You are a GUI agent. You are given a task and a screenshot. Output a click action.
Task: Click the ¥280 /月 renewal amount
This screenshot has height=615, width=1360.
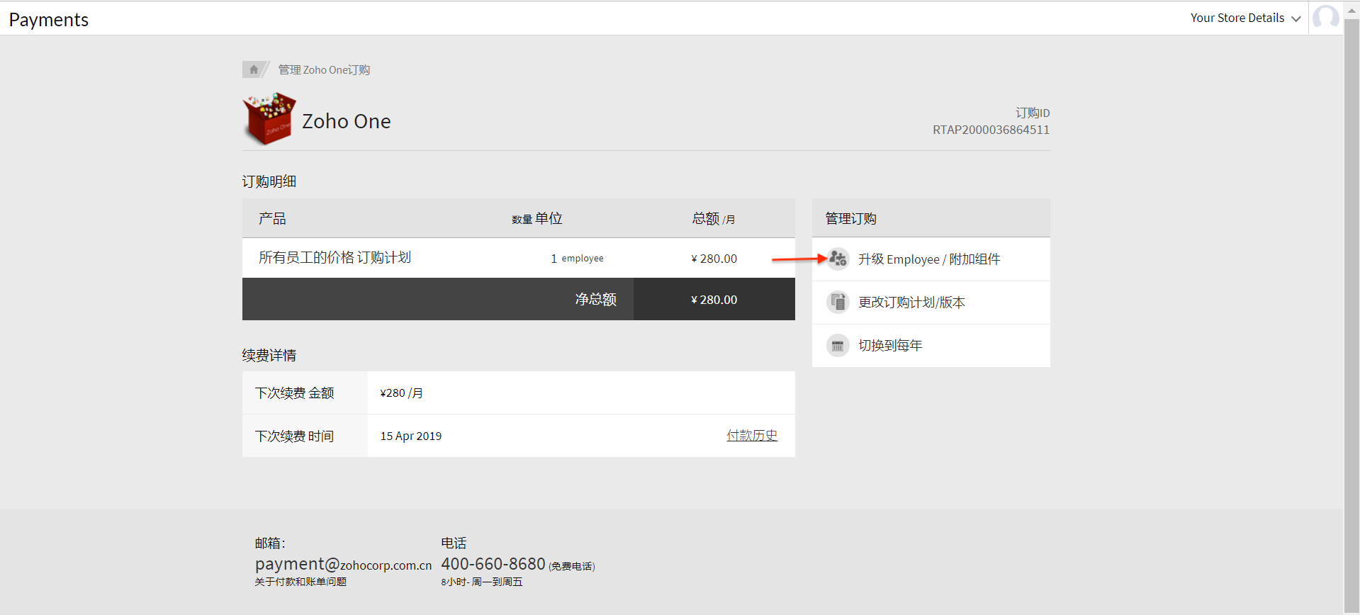pyautogui.click(x=401, y=393)
